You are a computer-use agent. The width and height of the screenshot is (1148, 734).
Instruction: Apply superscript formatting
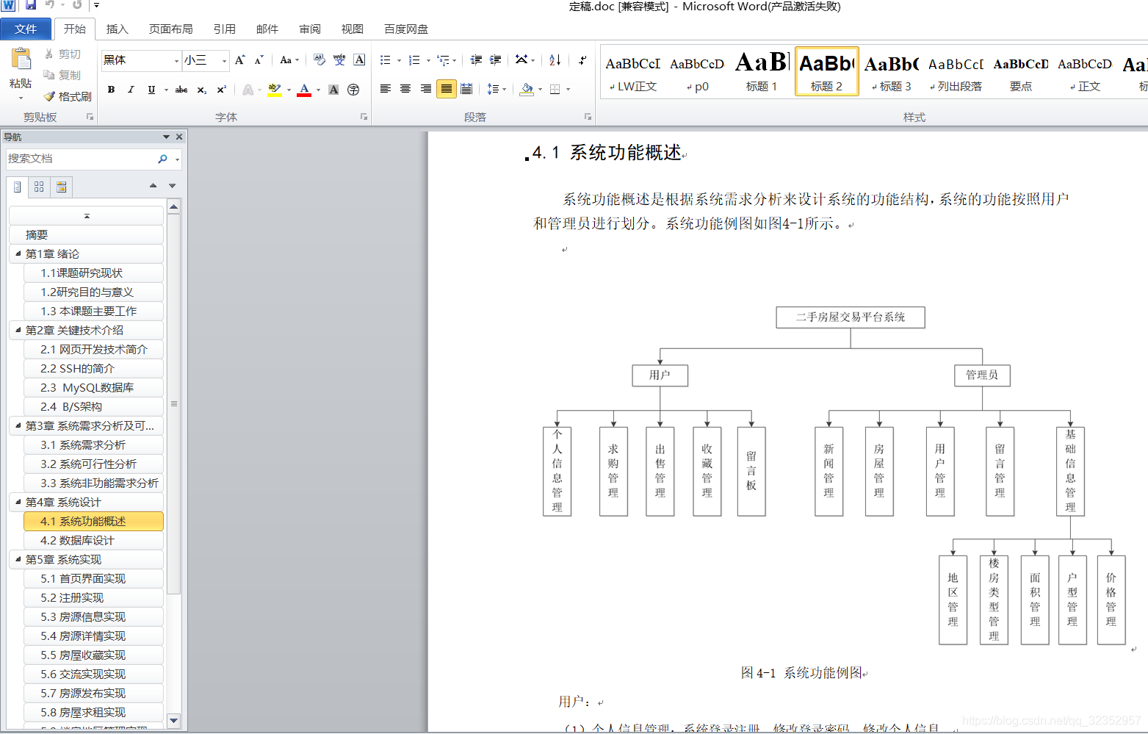221,90
